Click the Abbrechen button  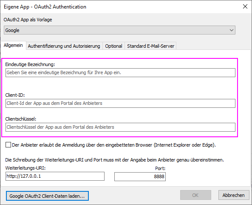pyautogui.click(x=234, y=195)
